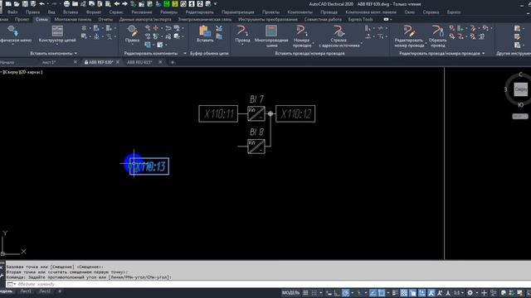This screenshot has height=298, width=531.
Task: Toggle transparency display in status bar
Action: click(x=404, y=293)
